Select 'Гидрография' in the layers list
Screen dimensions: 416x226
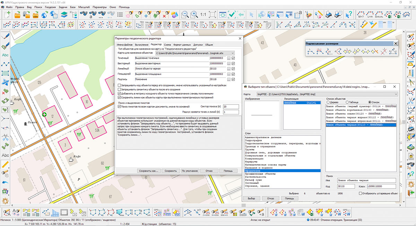pos(254,140)
